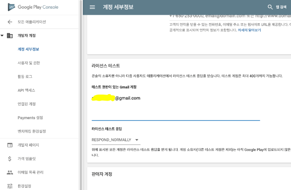
Task: Click the 개발자 계정 building icon
Action: pyautogui.click(x=10, y=35)
